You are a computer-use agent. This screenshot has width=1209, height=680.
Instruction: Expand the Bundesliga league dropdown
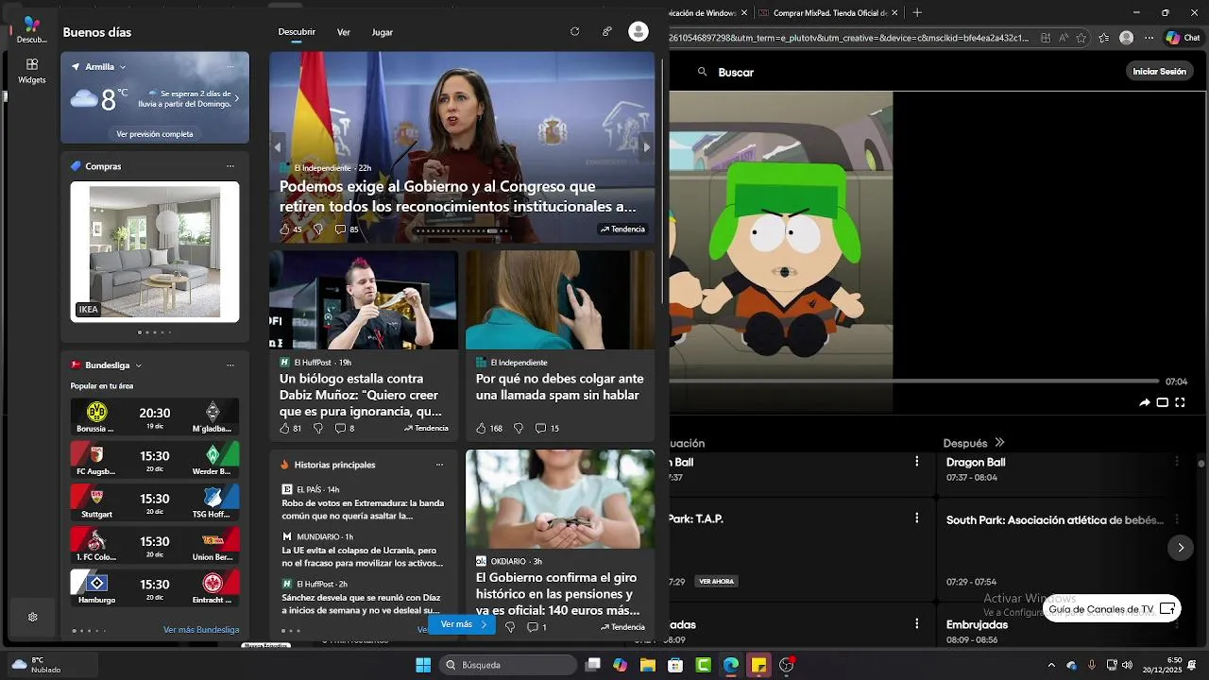click(138, 365)
